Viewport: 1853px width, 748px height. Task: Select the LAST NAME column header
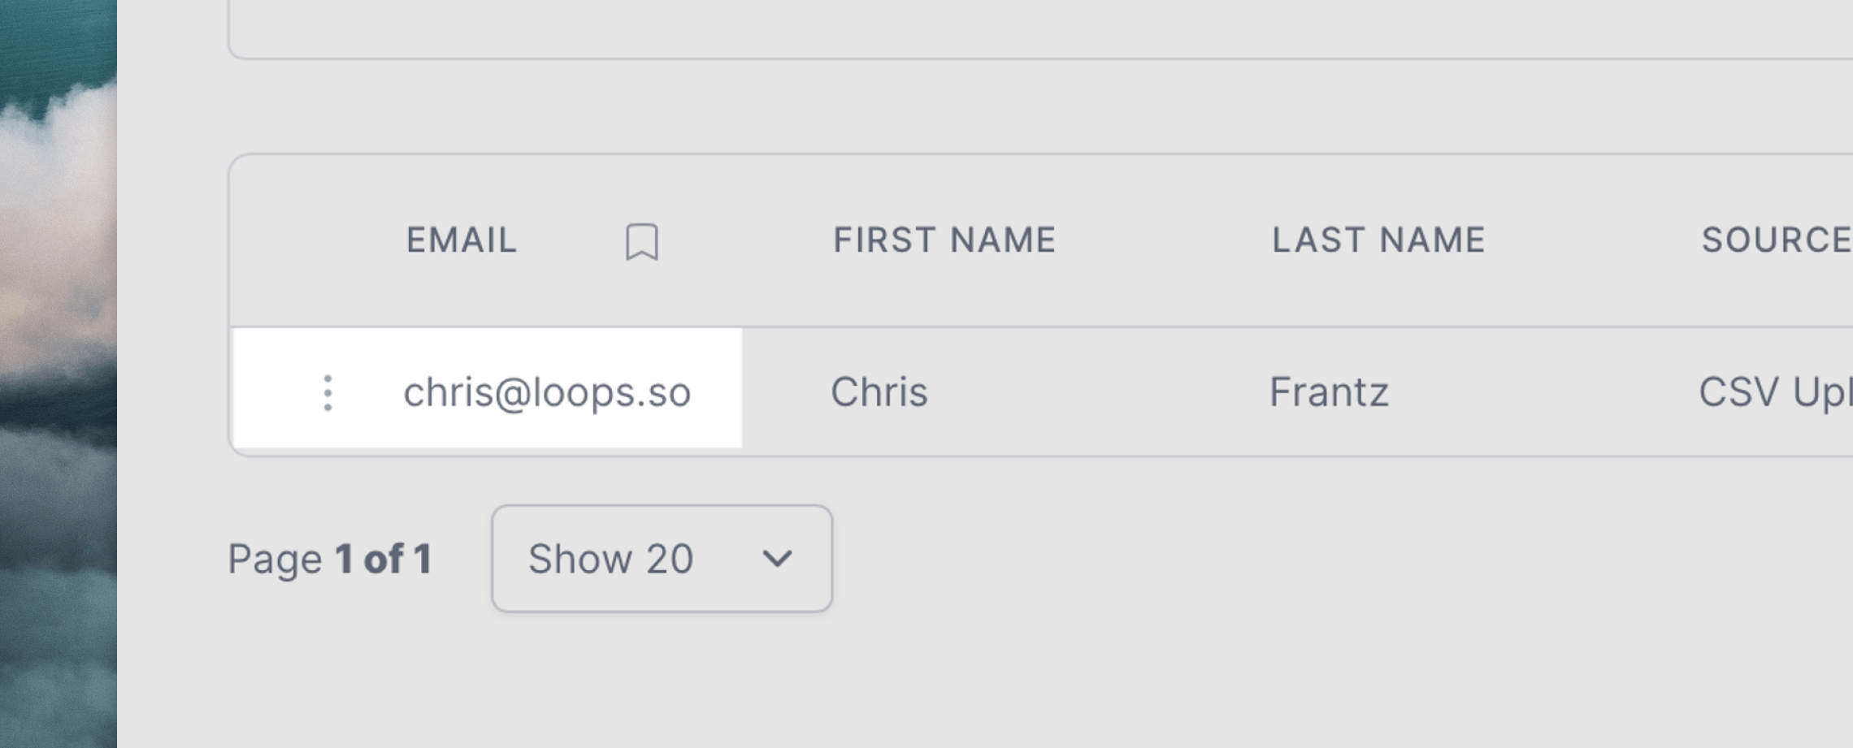(x=1378, y=240)
